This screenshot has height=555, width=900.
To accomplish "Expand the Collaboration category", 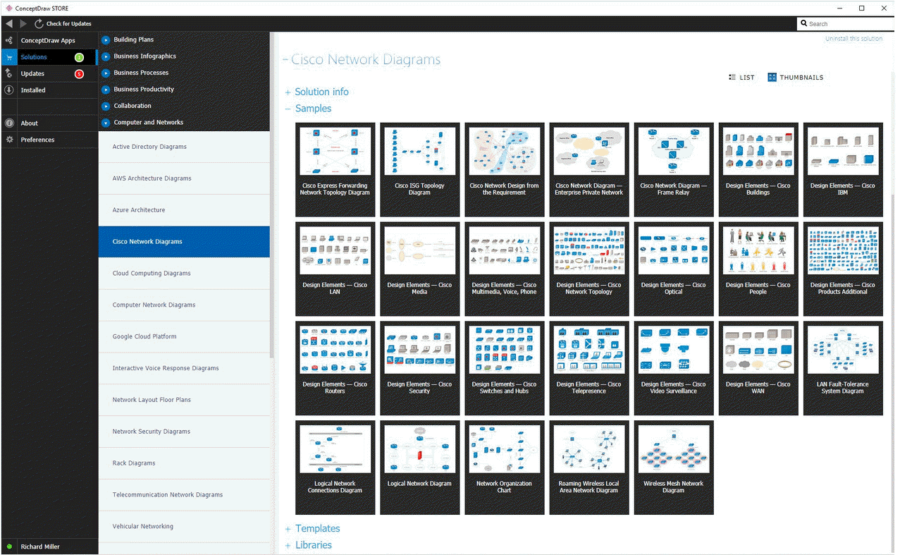I will coord(106,106).
